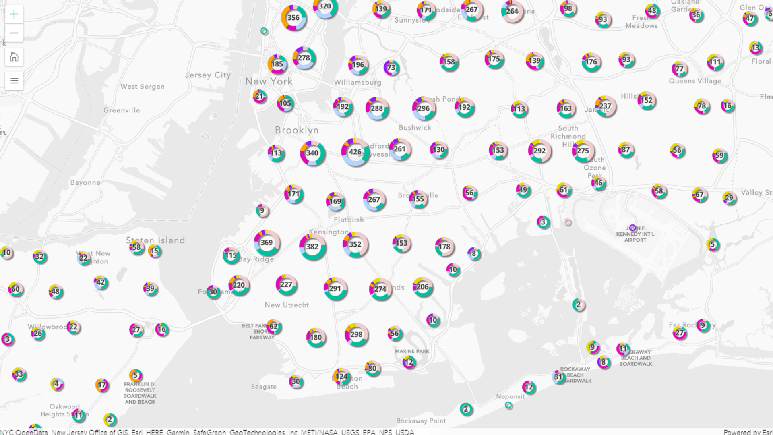Screen dimensions: 773x435
Task: Click the 31 cluster at Rockaway Beach
Action: point(558,377)
